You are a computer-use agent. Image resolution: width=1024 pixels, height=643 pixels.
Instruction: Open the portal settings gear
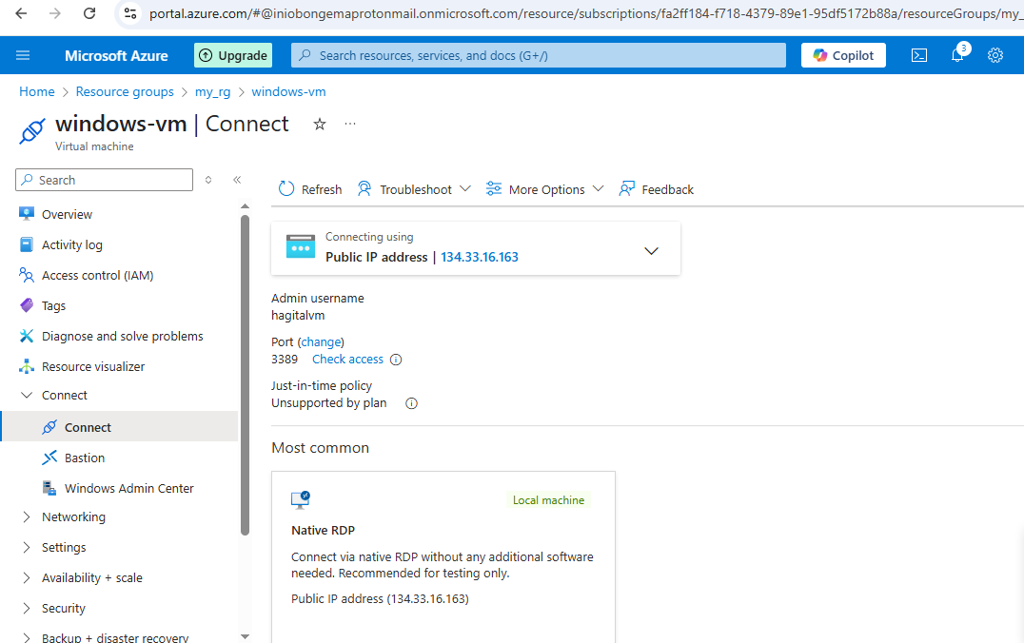pyautogui.click(x=995, y=55)
